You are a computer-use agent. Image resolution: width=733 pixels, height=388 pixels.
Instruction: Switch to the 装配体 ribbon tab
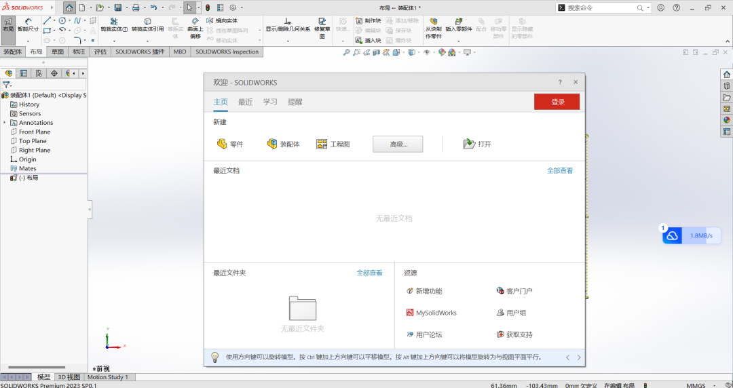click(x=13, y=52)
